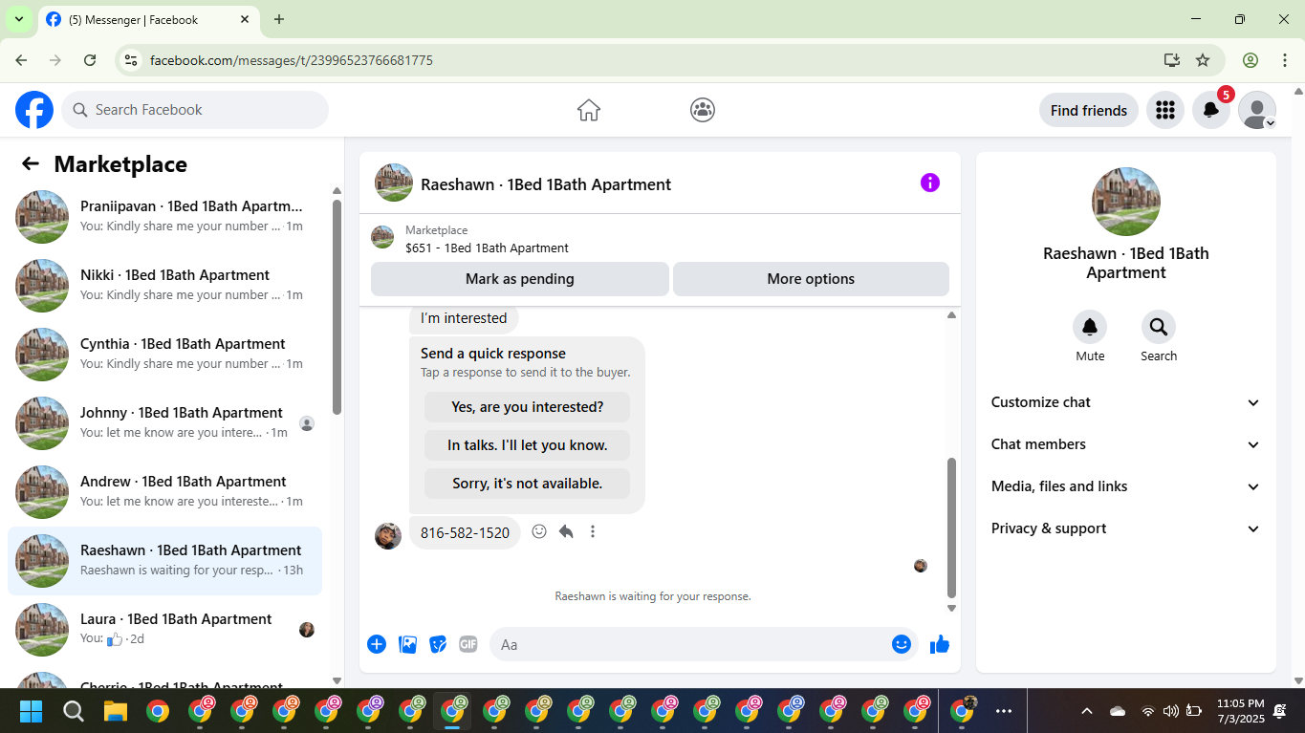Open the browser tab search dropdown
The height and width of the screenshot is (733, 1305).
18,19
